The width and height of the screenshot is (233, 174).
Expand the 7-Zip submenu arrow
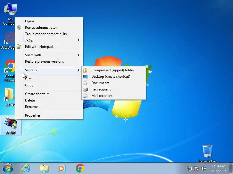pos(79,40)
